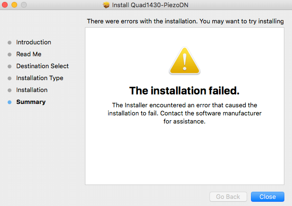Click the bullet beside Introduction step
This screenshot has height=206, width=292.
pos(10,42)
